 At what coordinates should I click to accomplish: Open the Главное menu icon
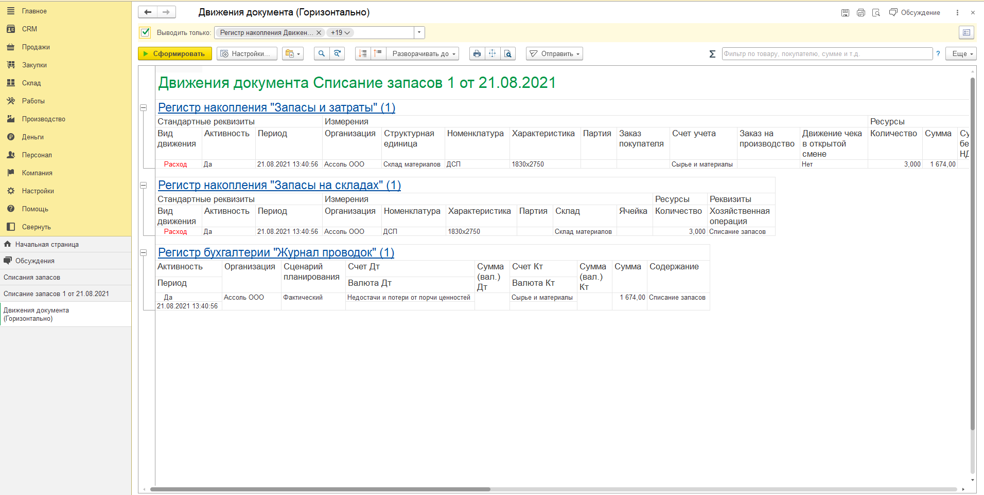(11, 11)
